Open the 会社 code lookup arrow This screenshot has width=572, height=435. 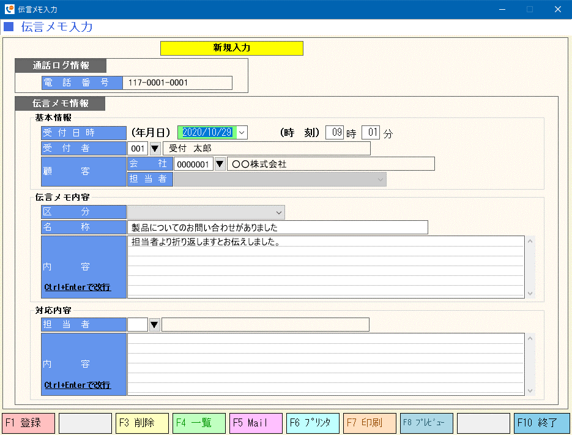tap(220, 164)
